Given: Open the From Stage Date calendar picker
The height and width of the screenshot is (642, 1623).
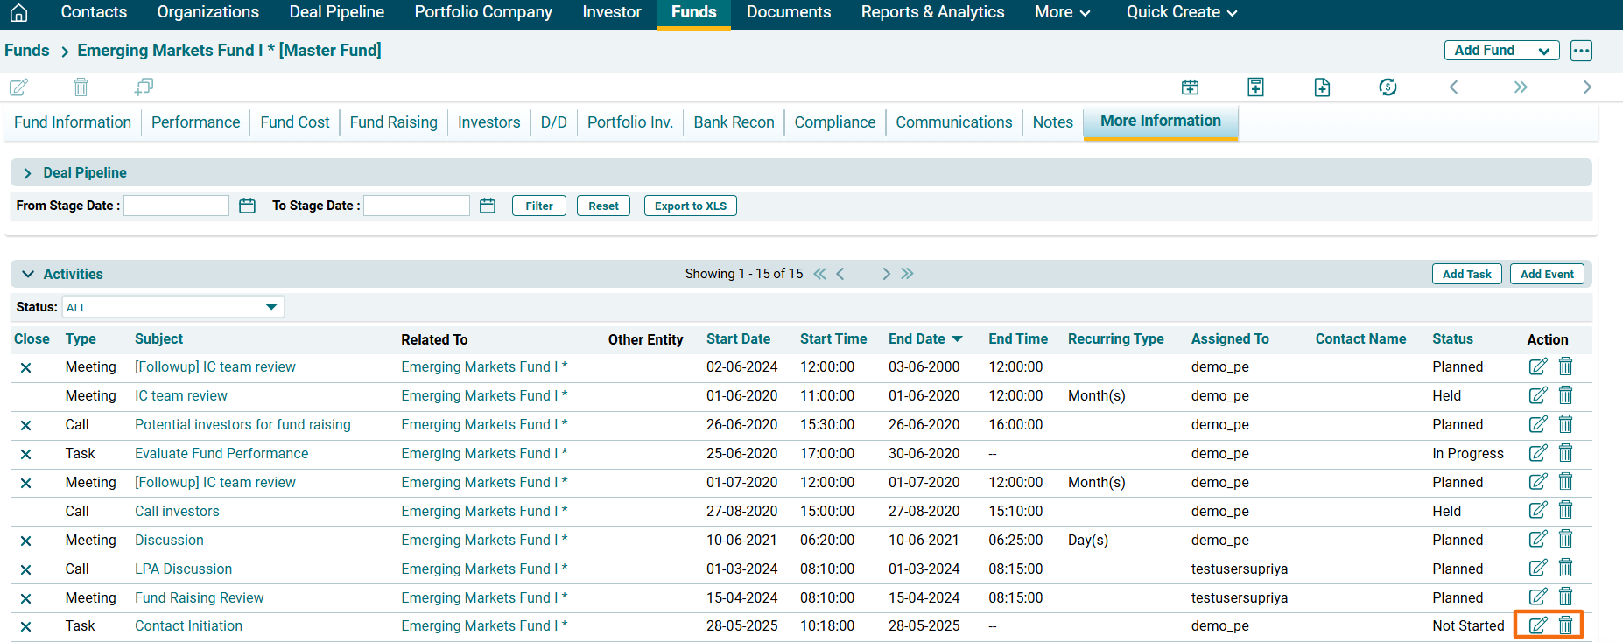Looking at the screenshot, I should click(247, 206).
